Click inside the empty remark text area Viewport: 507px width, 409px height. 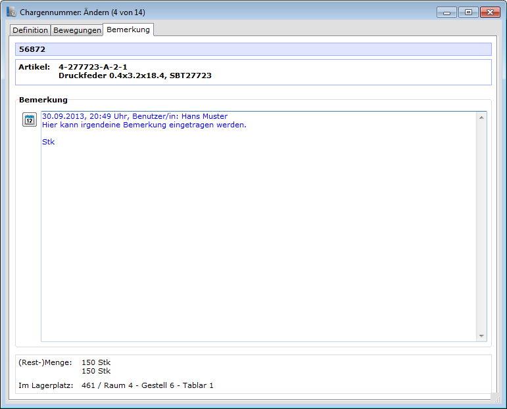point(256,249)
